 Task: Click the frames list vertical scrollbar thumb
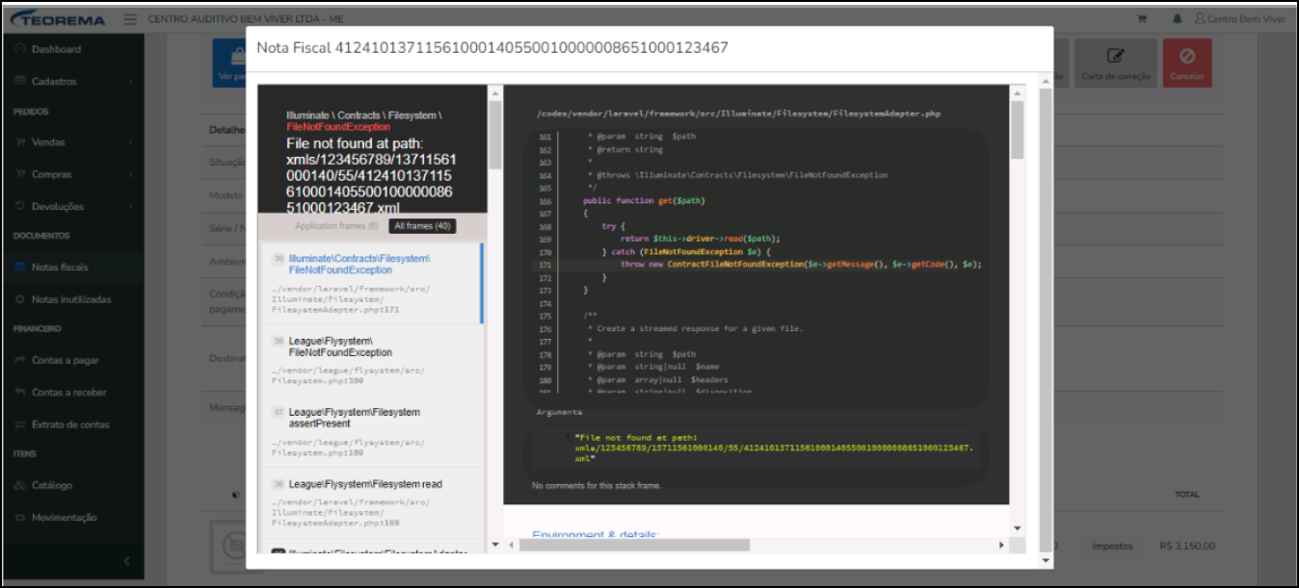[x=495, y=135]
